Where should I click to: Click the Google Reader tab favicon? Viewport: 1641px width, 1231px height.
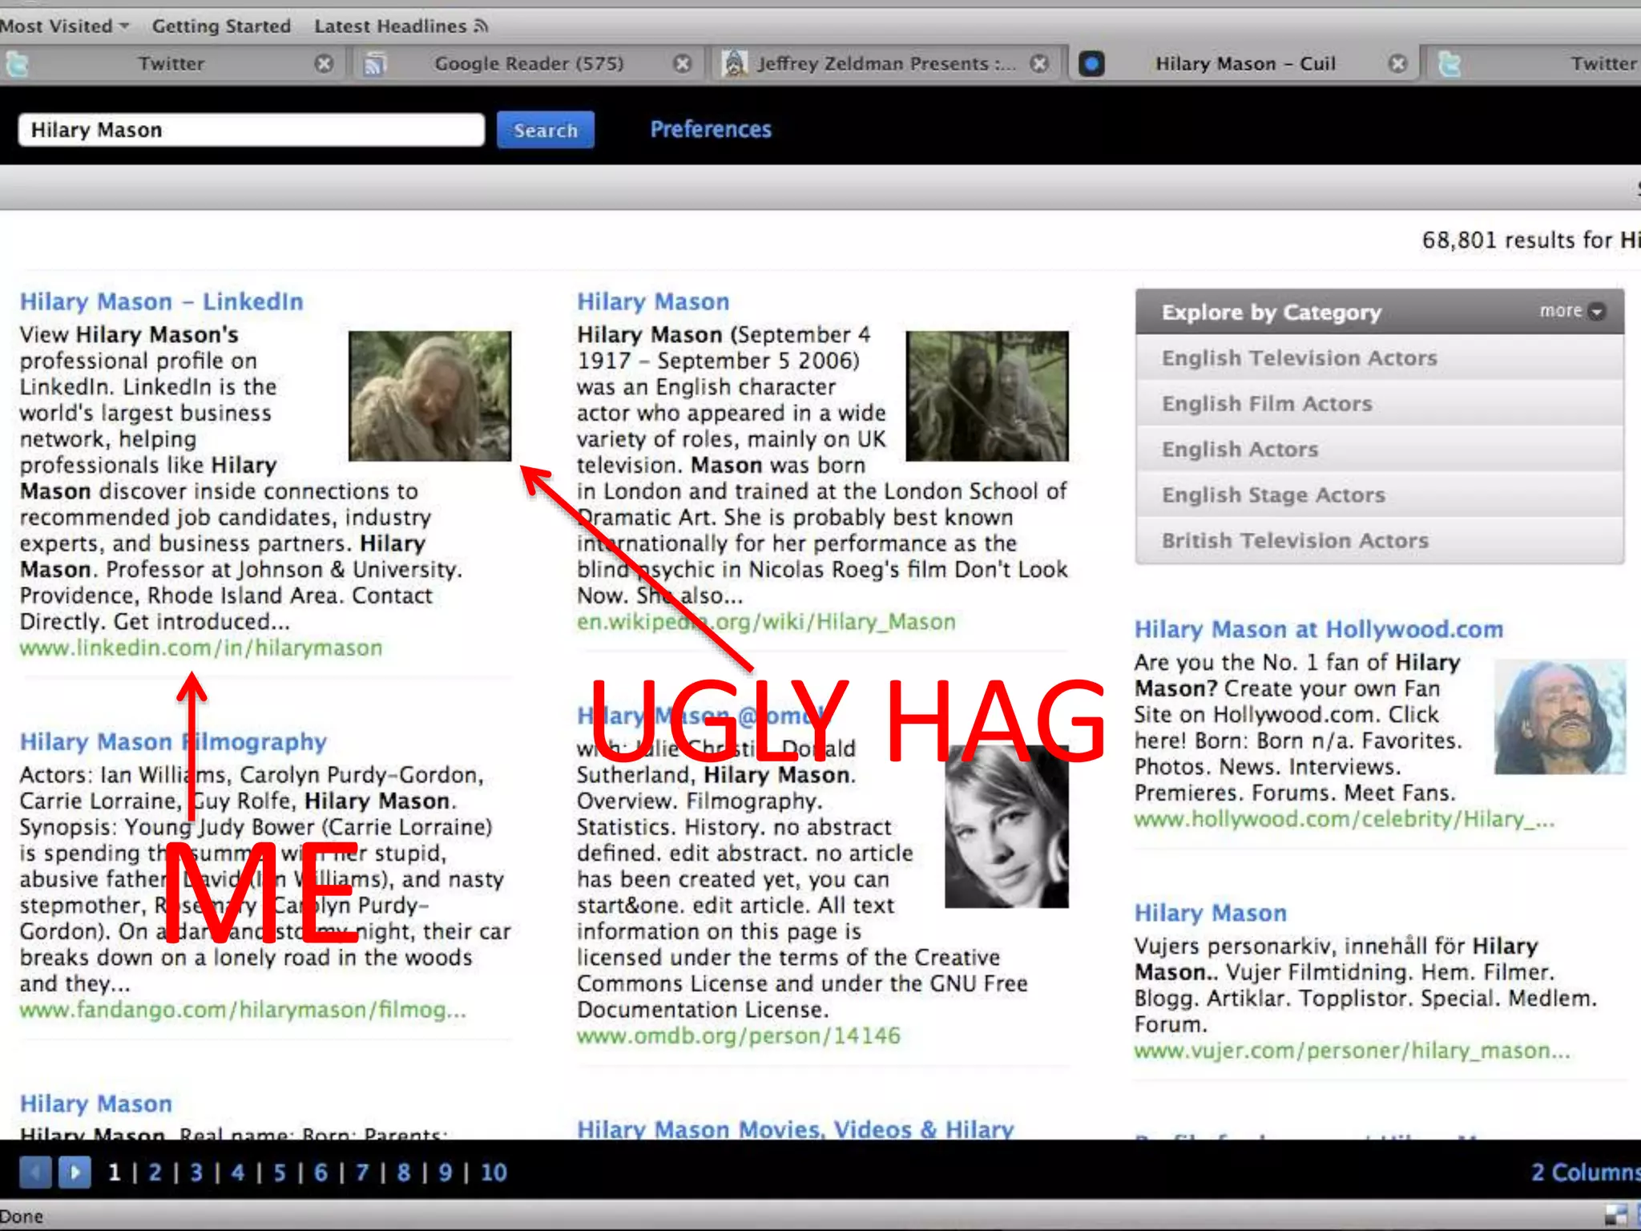(x=374, y=63)
